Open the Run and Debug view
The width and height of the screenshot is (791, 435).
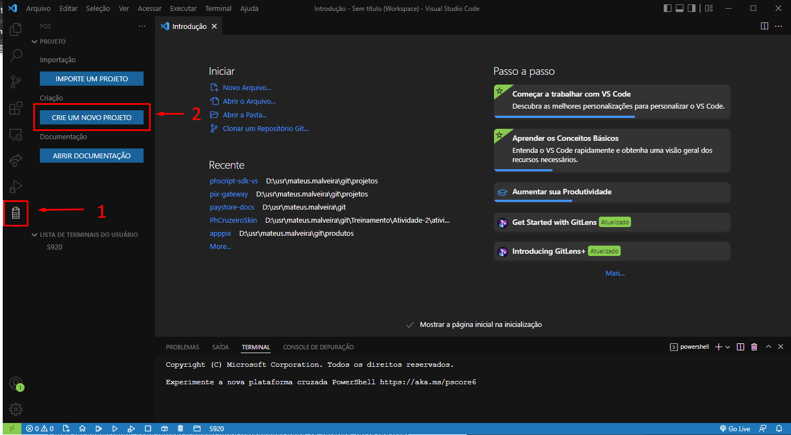pyautogui.click(x=16, y=186)
